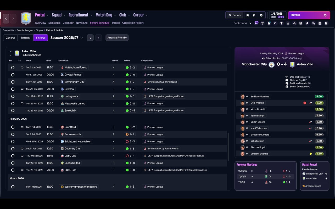This screenshot has width=335, height=209.
Task: Click Aston Villa crest beside the 0 - 4 score
Action: [x=292, y=64]
